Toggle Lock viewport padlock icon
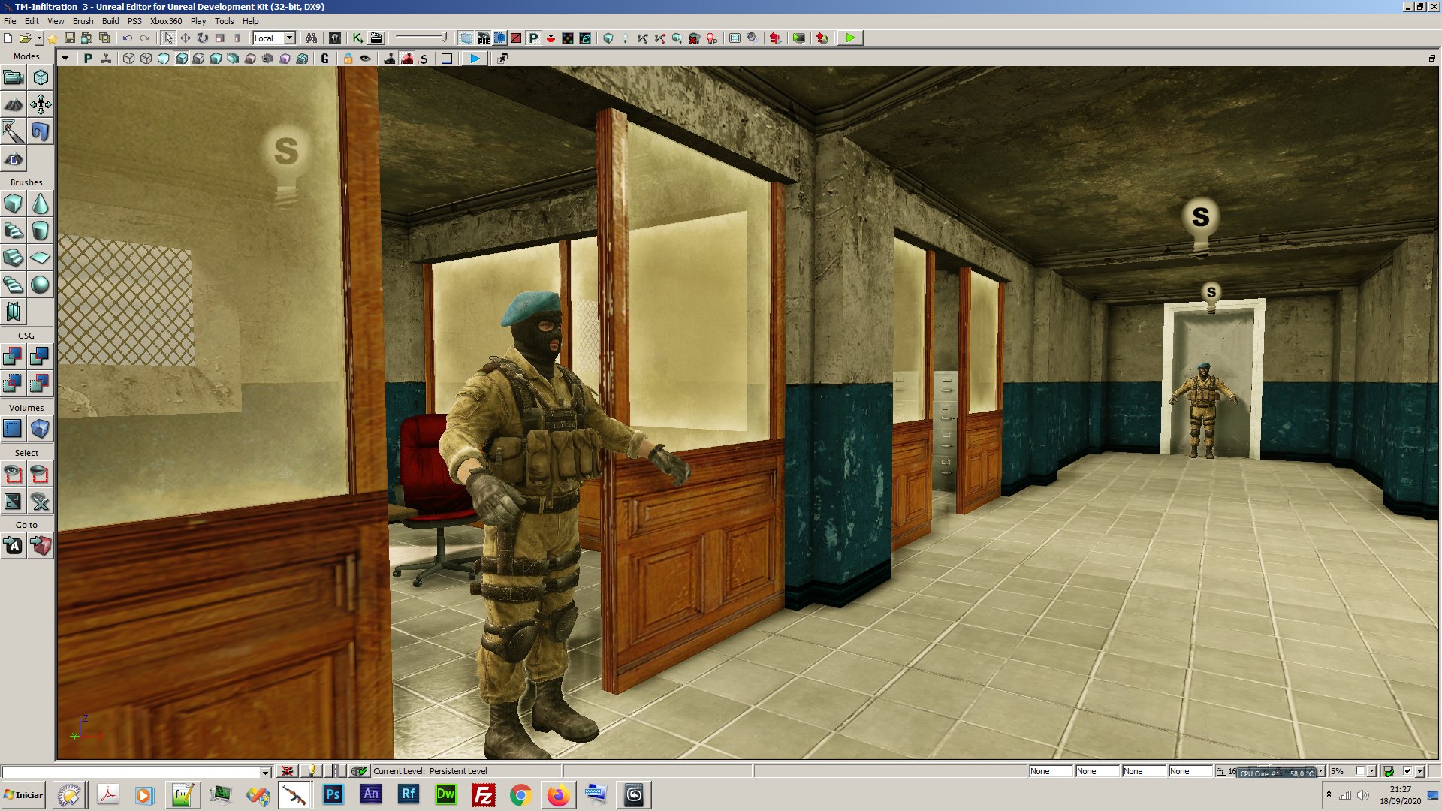 348,58
